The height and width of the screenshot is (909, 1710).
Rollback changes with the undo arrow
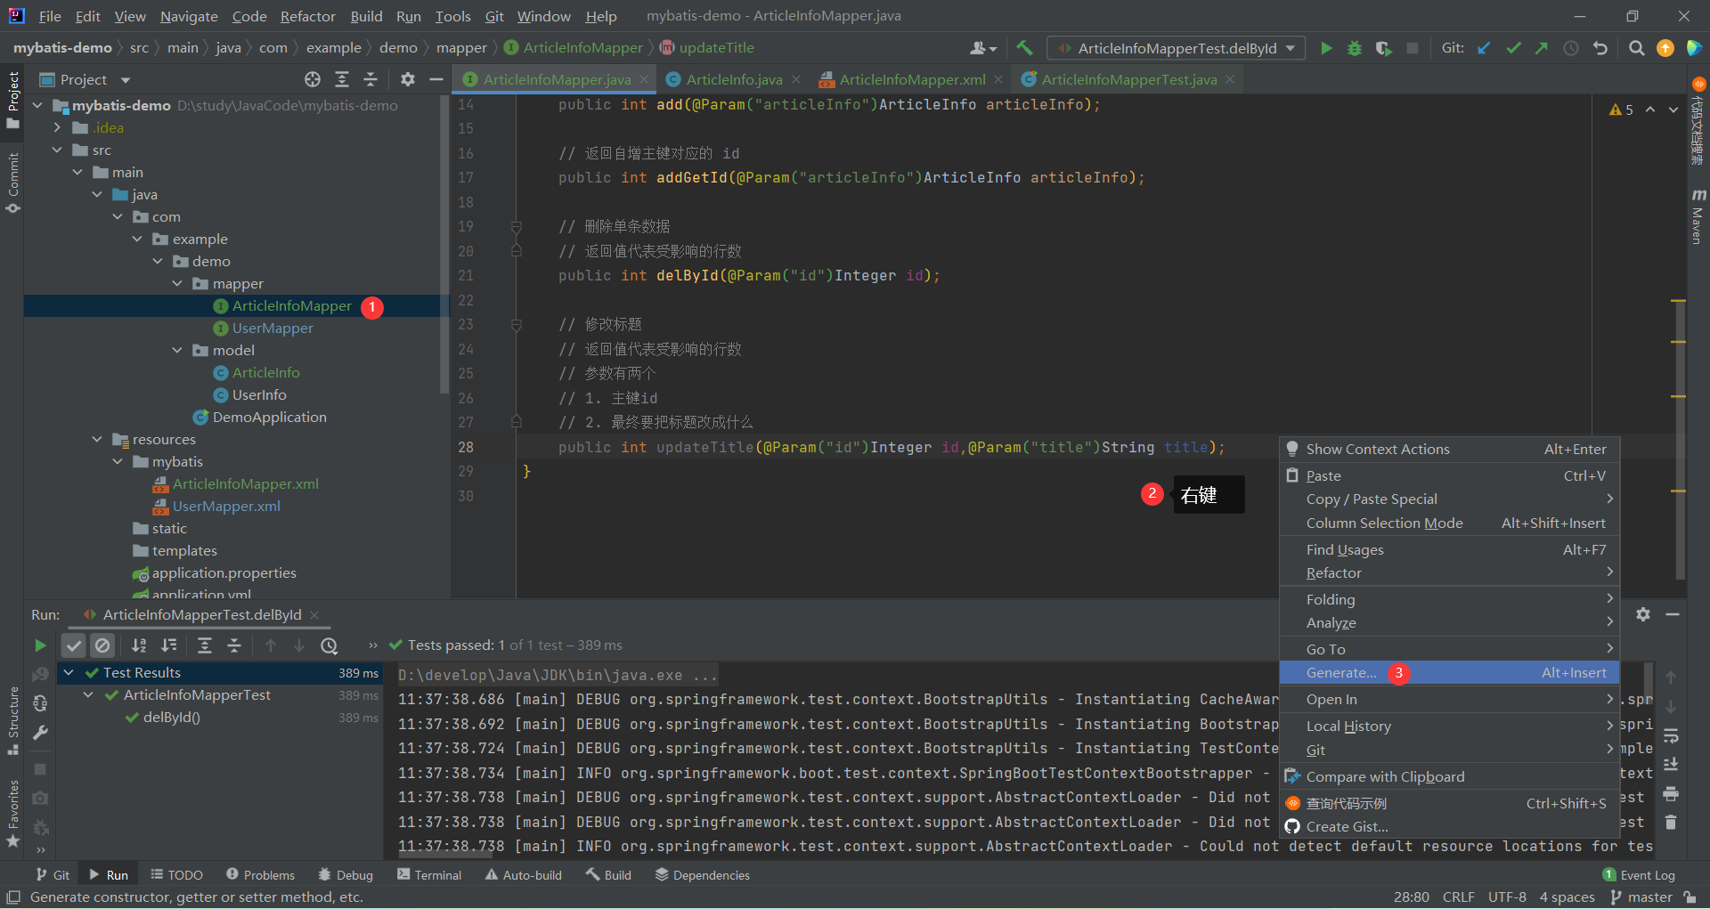pos(1600,48)
